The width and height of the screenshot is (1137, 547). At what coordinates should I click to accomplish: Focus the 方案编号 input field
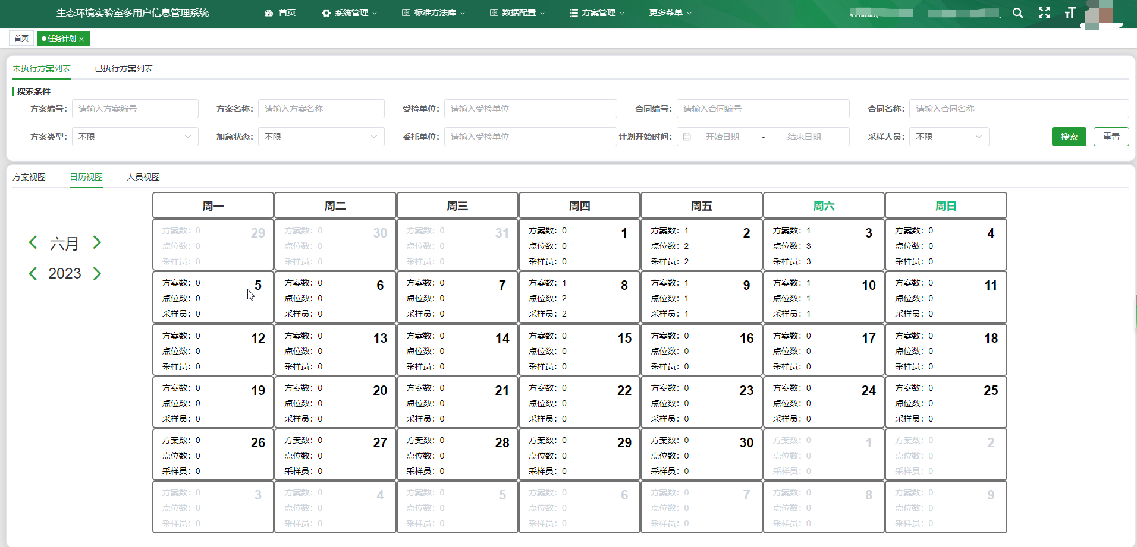(x=135, y=109)
